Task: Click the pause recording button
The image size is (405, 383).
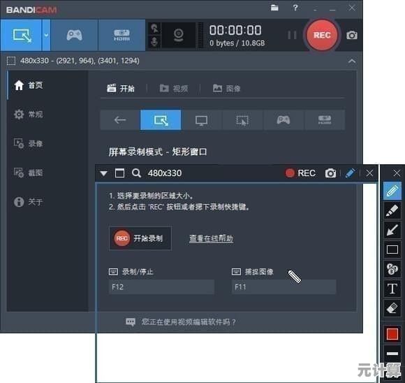Action: pos(292,35)
